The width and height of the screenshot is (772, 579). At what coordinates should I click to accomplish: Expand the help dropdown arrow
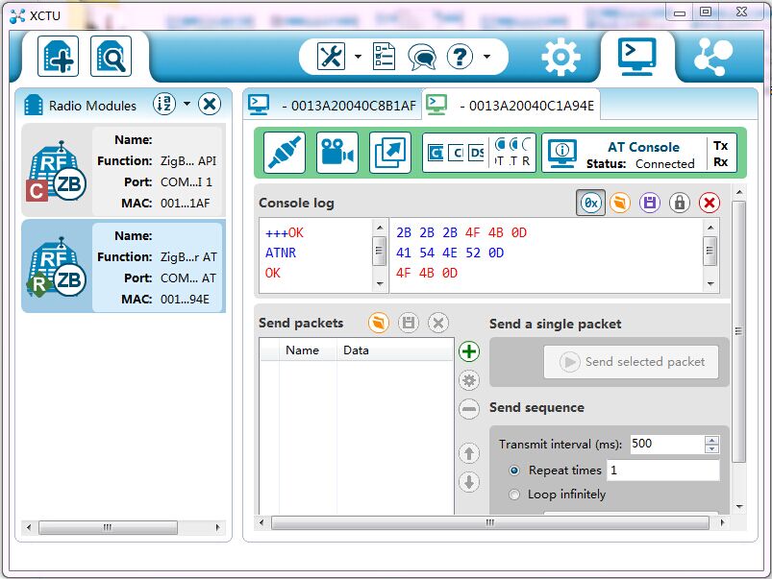(x=486, y=57)
